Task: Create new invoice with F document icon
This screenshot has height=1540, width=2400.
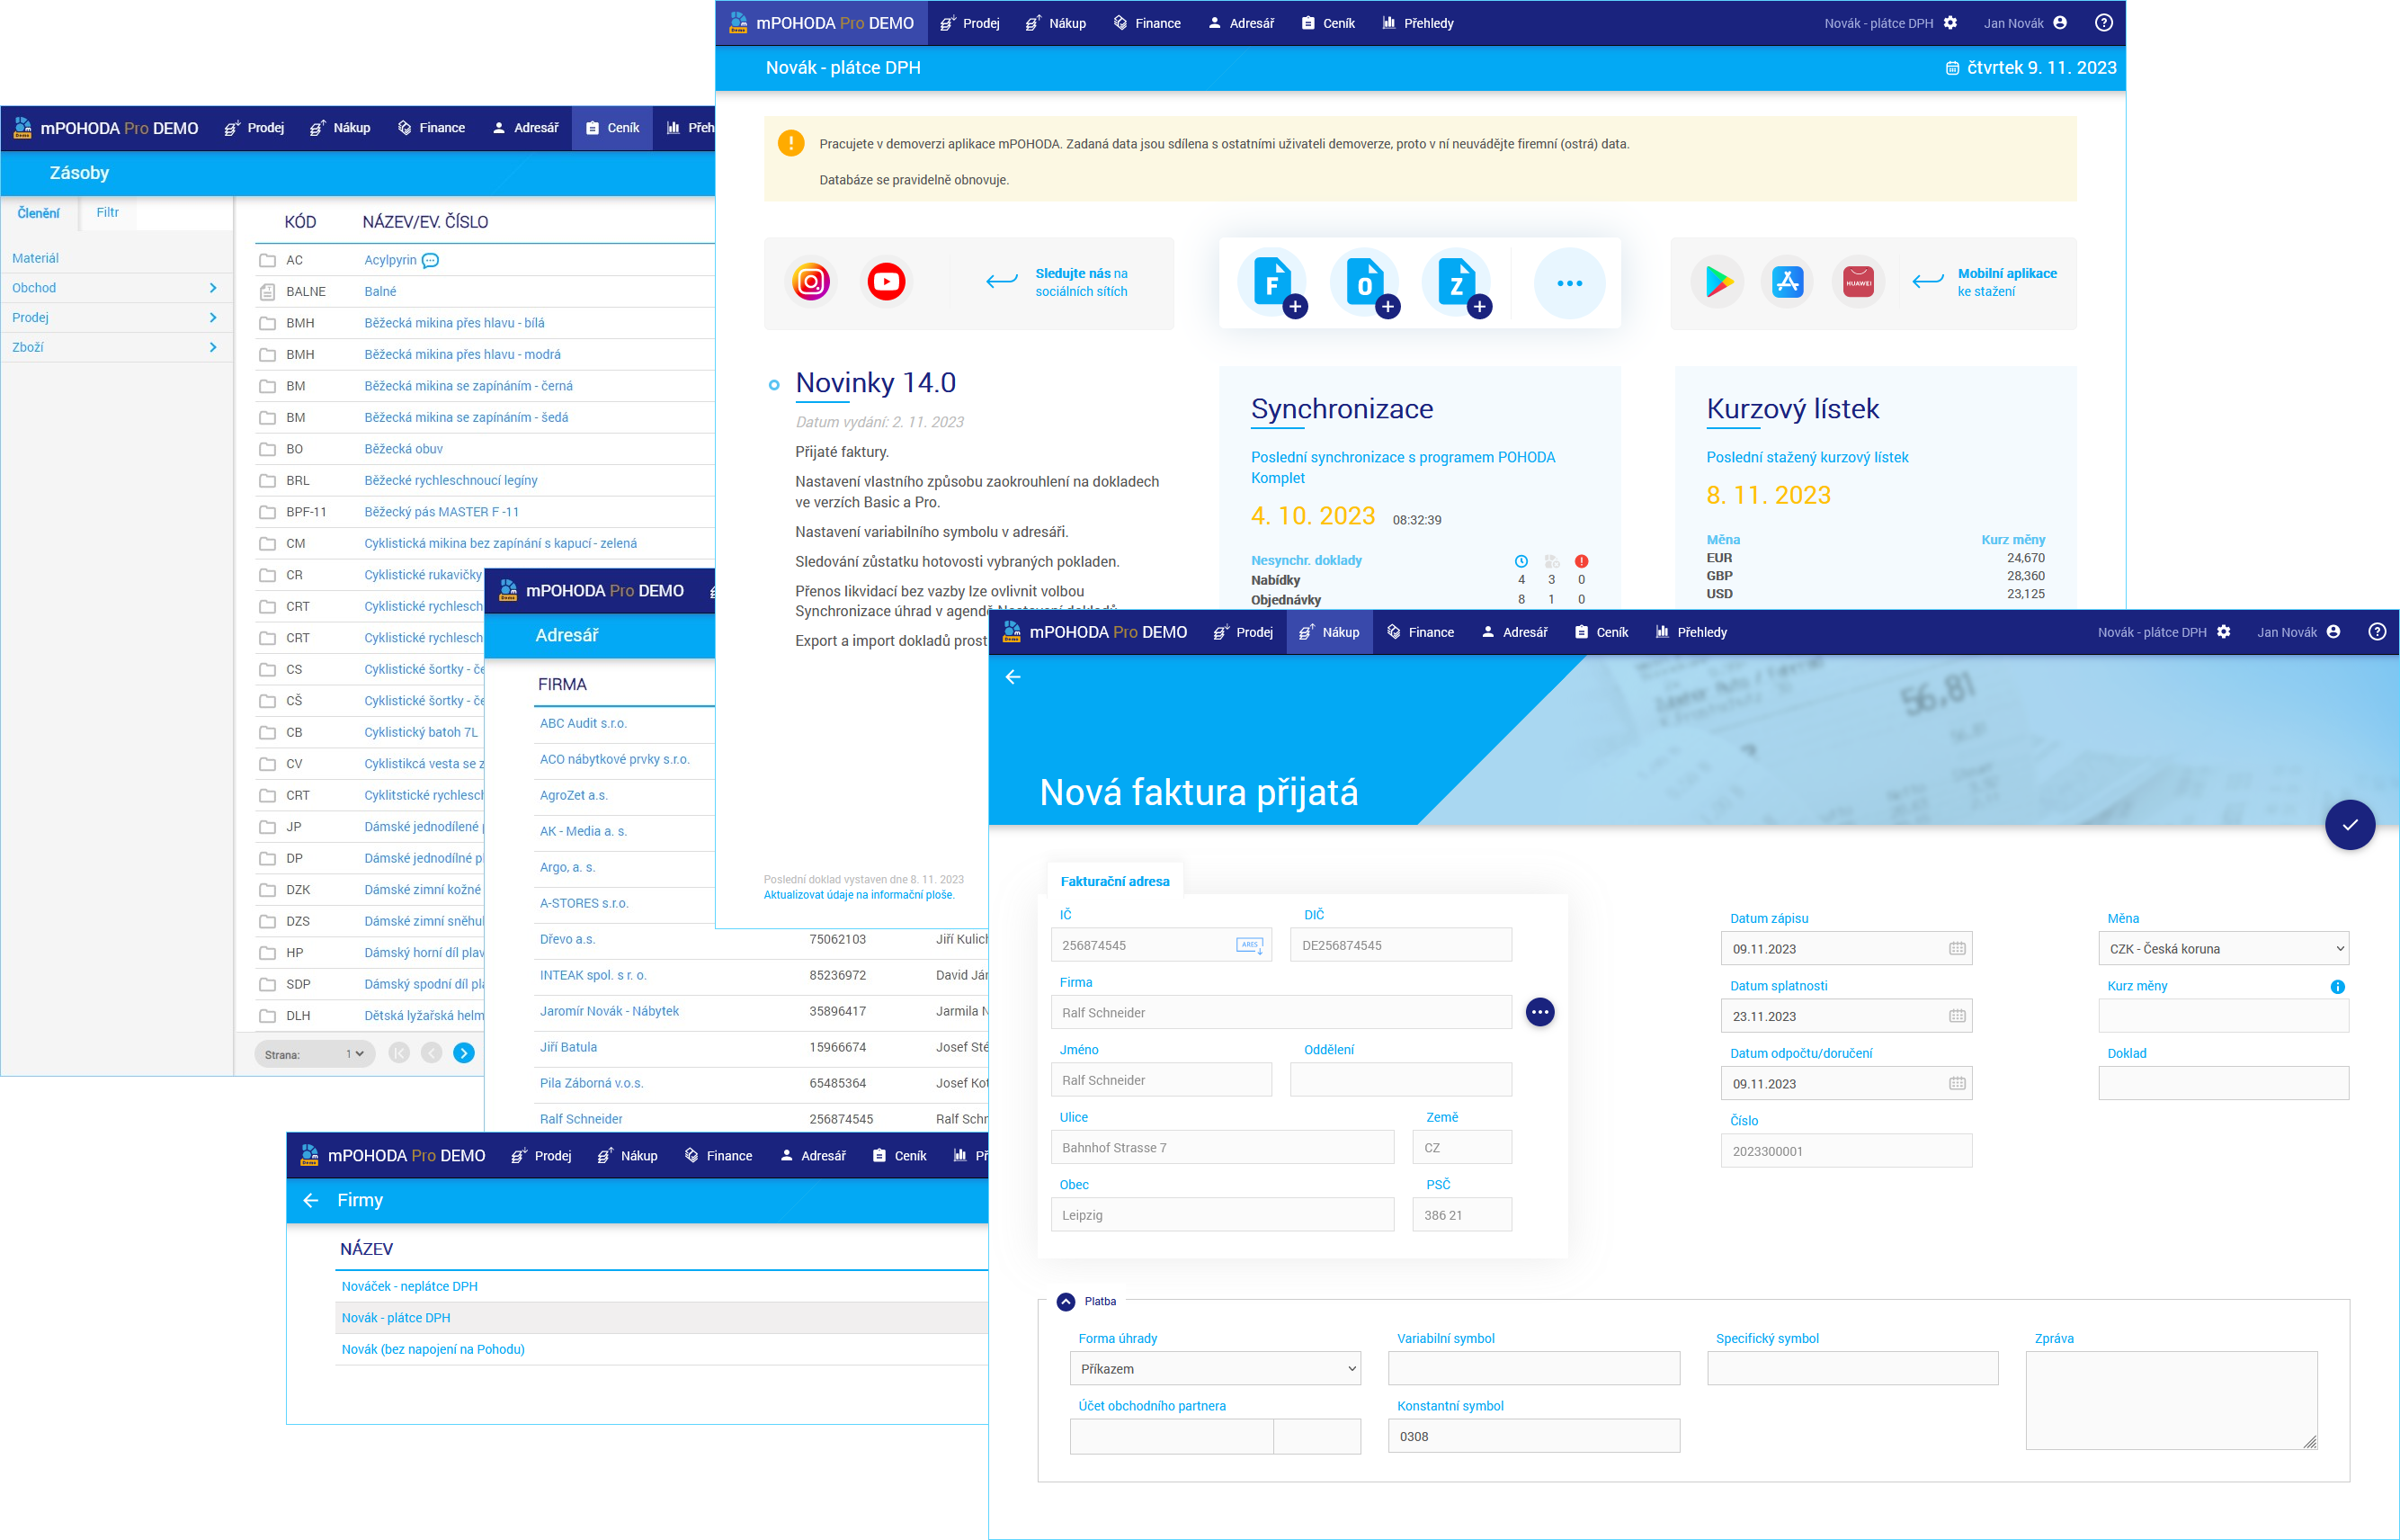Action: pos(1272,283)
